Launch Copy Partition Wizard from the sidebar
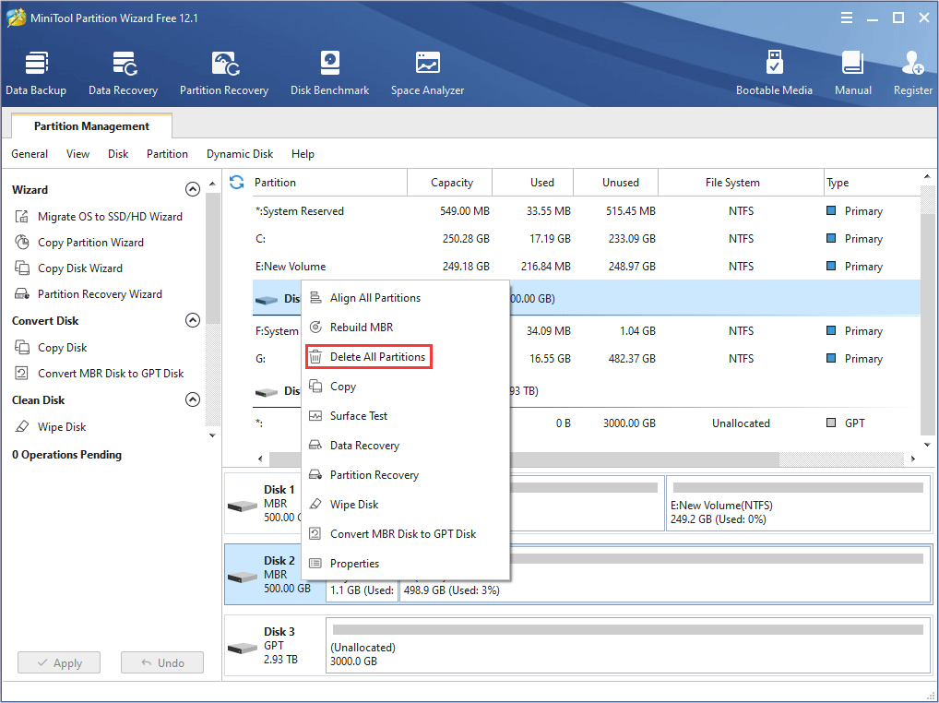Image resolution: width=939 pixels, height=703 pixels. [x=79, y=242]
